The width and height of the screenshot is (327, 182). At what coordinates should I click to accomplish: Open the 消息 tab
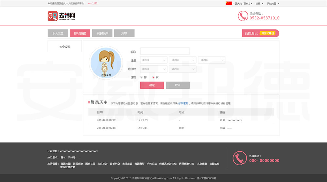124,33
